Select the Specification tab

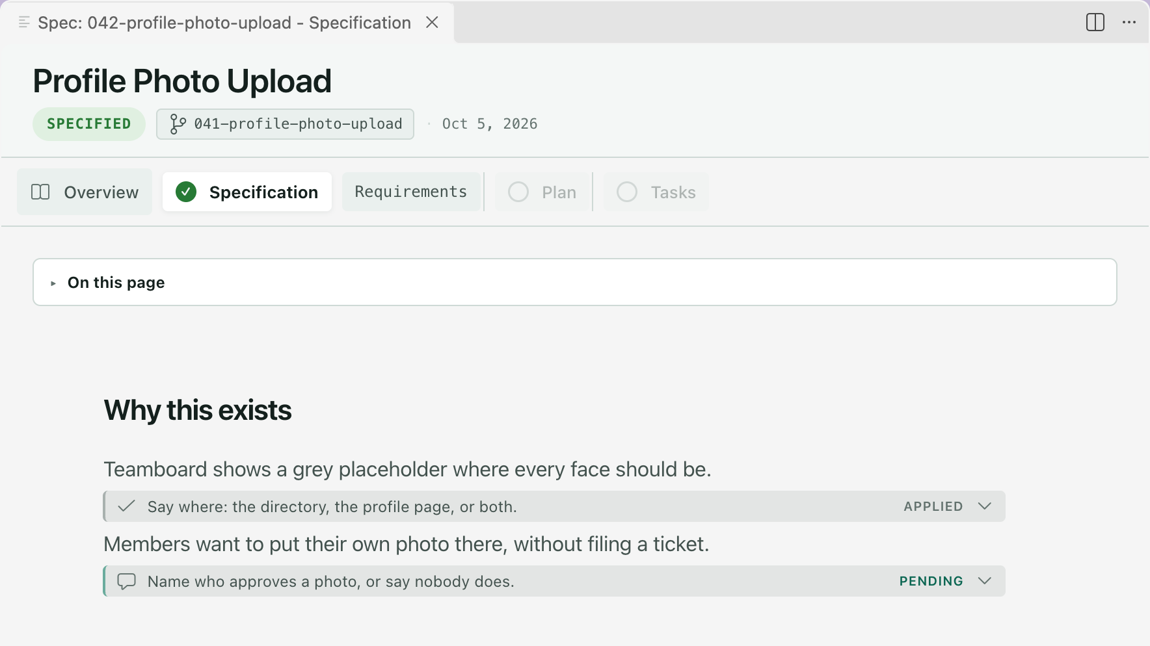(247, 192)
